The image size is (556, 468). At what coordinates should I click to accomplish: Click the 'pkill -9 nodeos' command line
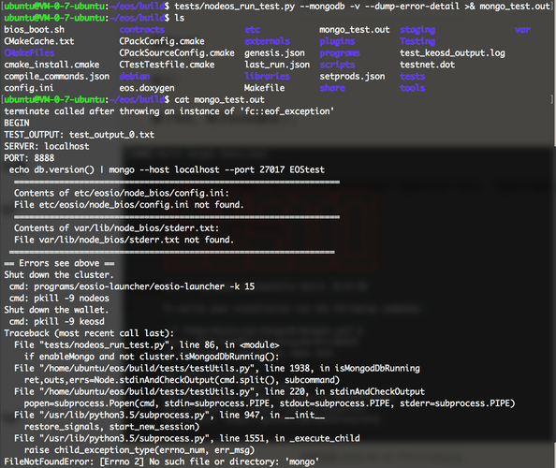(59, 299)
